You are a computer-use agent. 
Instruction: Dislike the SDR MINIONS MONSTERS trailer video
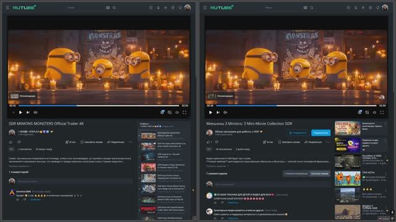[x=19, y=142]
